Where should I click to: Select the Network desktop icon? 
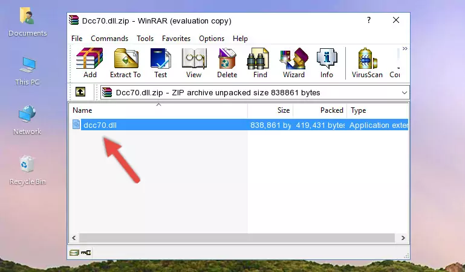coord(27,121)
